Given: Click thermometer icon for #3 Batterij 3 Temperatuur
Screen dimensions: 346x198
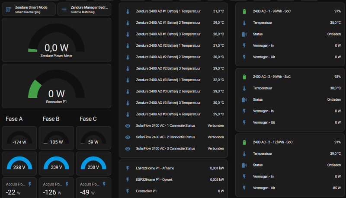Looking at the screenshot, I should point(128,103).
